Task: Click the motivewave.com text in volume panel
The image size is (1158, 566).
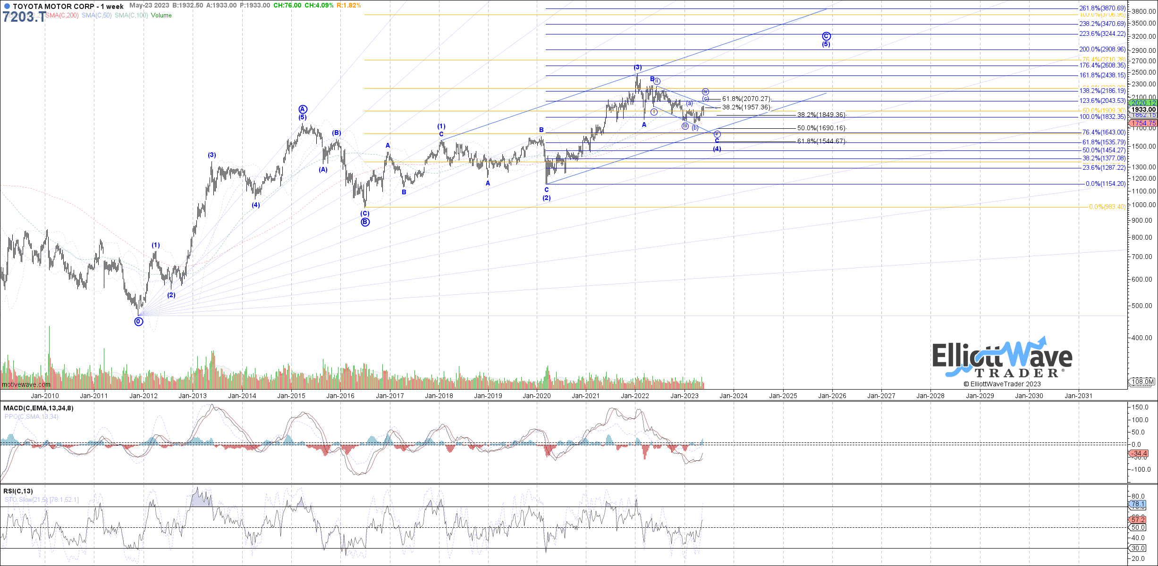Action: pyautogui.click(x=26, y=385)
